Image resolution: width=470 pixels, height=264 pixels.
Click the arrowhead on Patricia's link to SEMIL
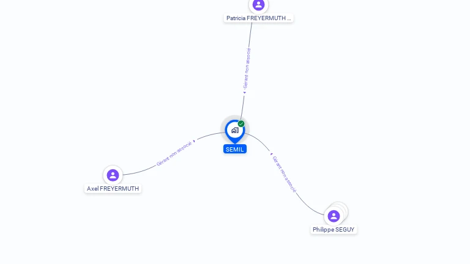(245, 92)
